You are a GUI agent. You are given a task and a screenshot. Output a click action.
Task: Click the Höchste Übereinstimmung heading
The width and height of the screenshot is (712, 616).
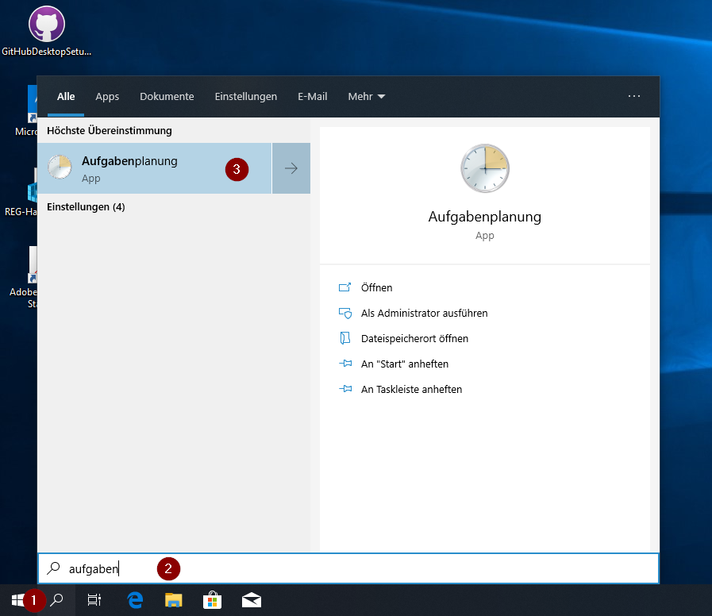coord(110,131)
